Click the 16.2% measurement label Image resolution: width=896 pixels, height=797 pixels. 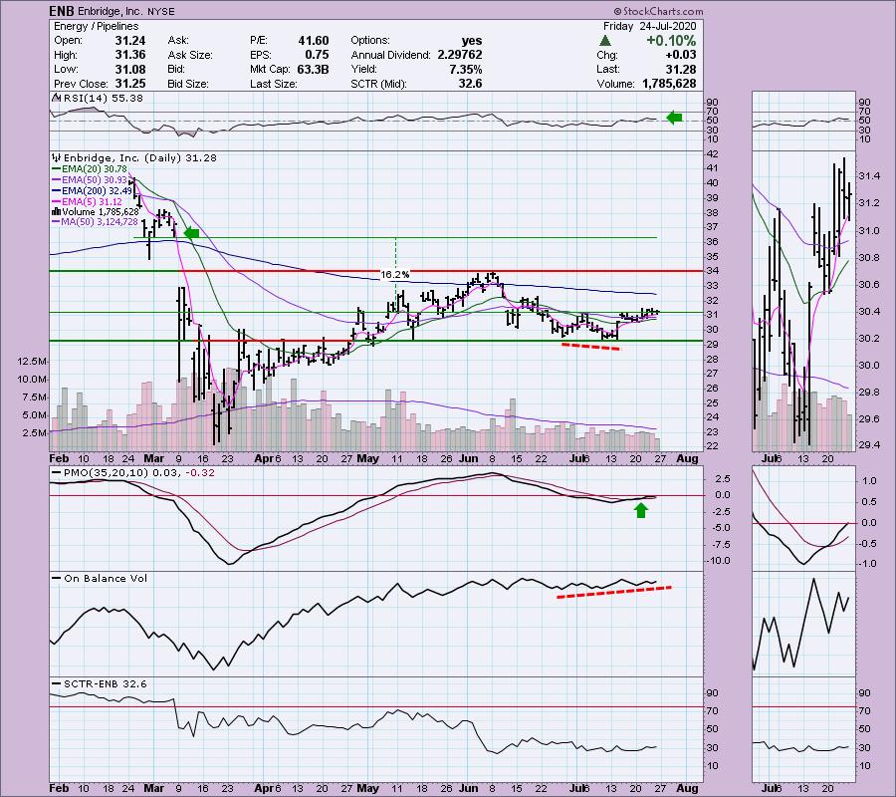(395, 272)
